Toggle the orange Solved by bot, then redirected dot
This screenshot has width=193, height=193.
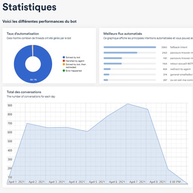(64, 64)
